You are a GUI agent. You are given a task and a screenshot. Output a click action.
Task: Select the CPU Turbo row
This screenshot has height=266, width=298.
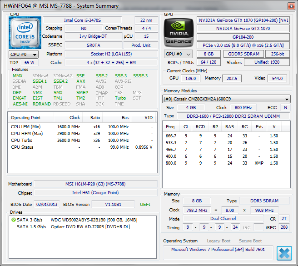82,141
